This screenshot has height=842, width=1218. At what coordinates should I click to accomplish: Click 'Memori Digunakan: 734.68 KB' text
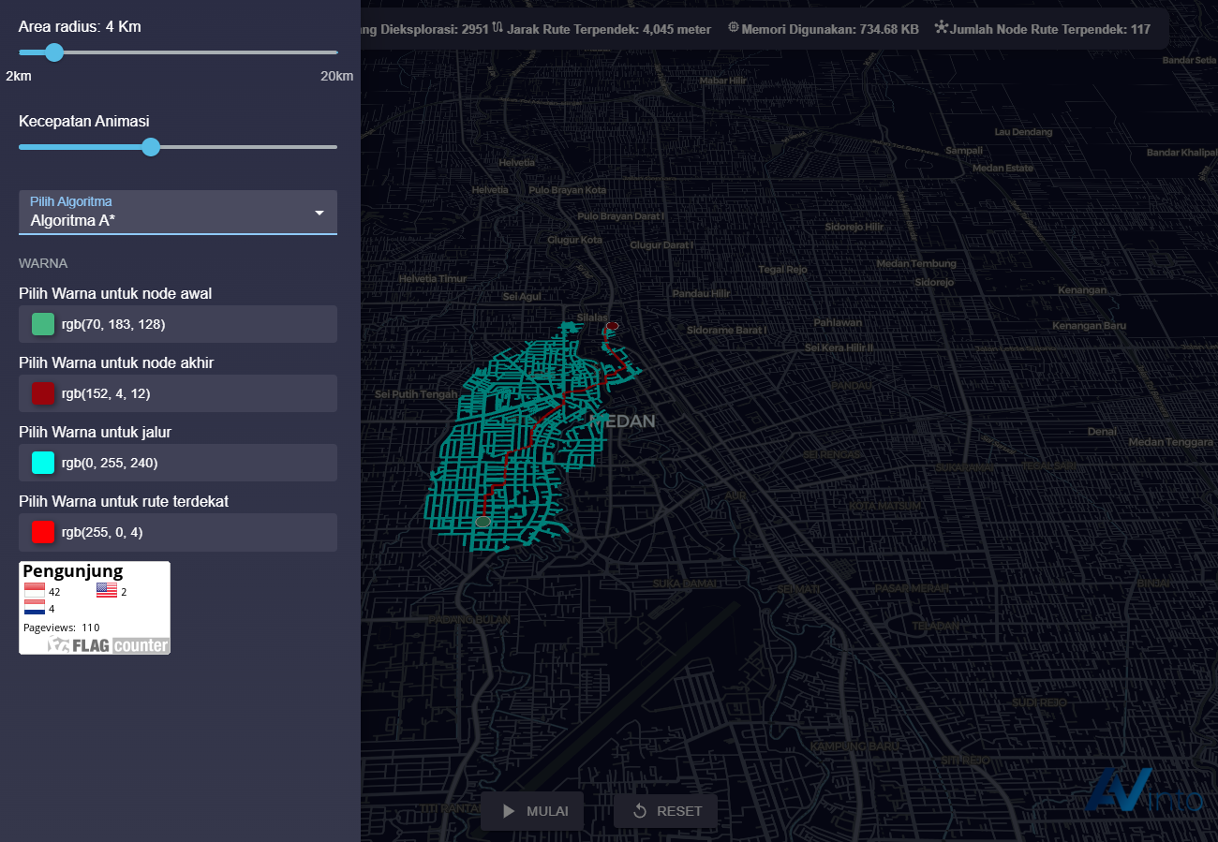tap(830, 29)
